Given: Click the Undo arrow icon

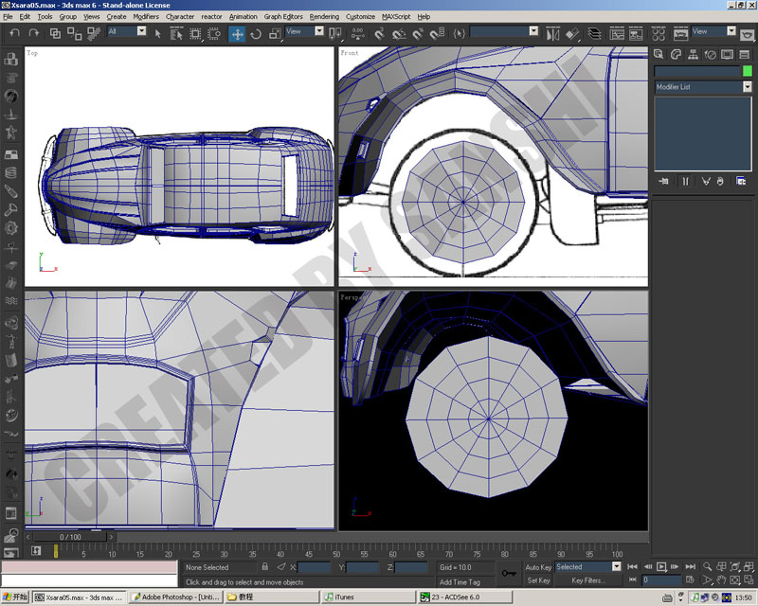Looking at the screenshot, I should (x=14, y=33).
